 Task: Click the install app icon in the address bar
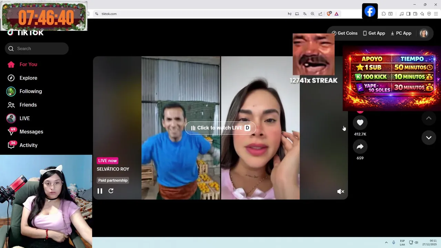coord(297,14)
